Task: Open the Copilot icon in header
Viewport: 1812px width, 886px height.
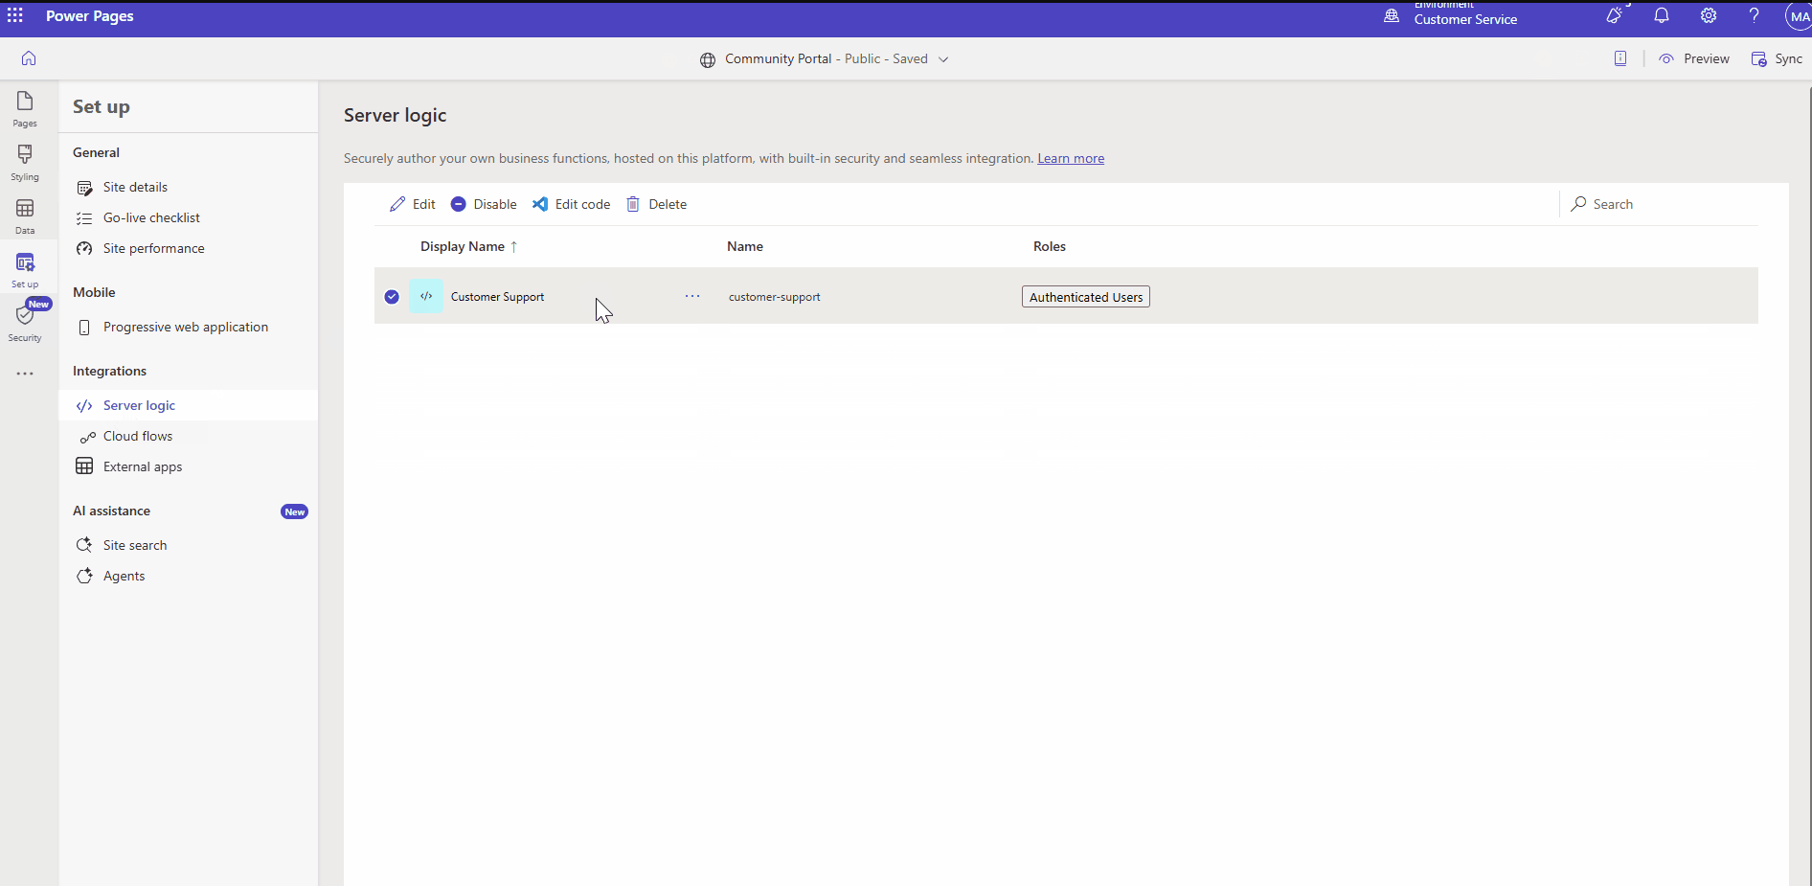Action: coord(1615,16)
